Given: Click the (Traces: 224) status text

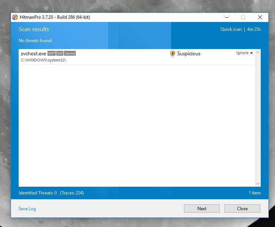Looking at the screenshot, I should (72, 193).
